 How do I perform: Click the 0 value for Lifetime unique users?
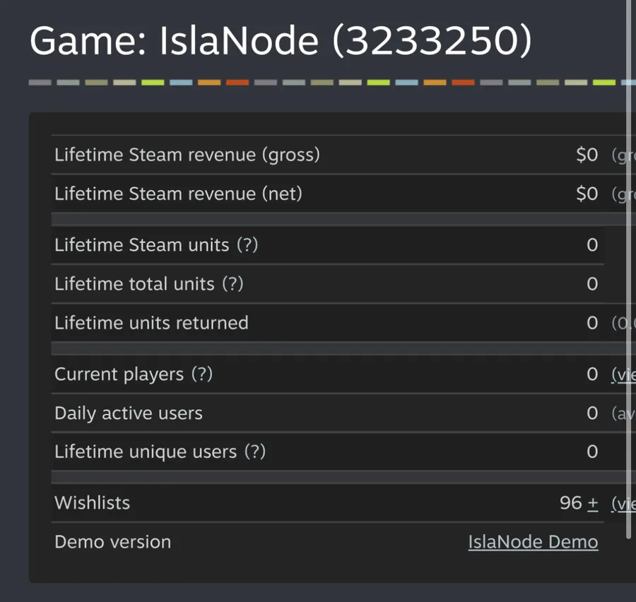pos(593,451)
